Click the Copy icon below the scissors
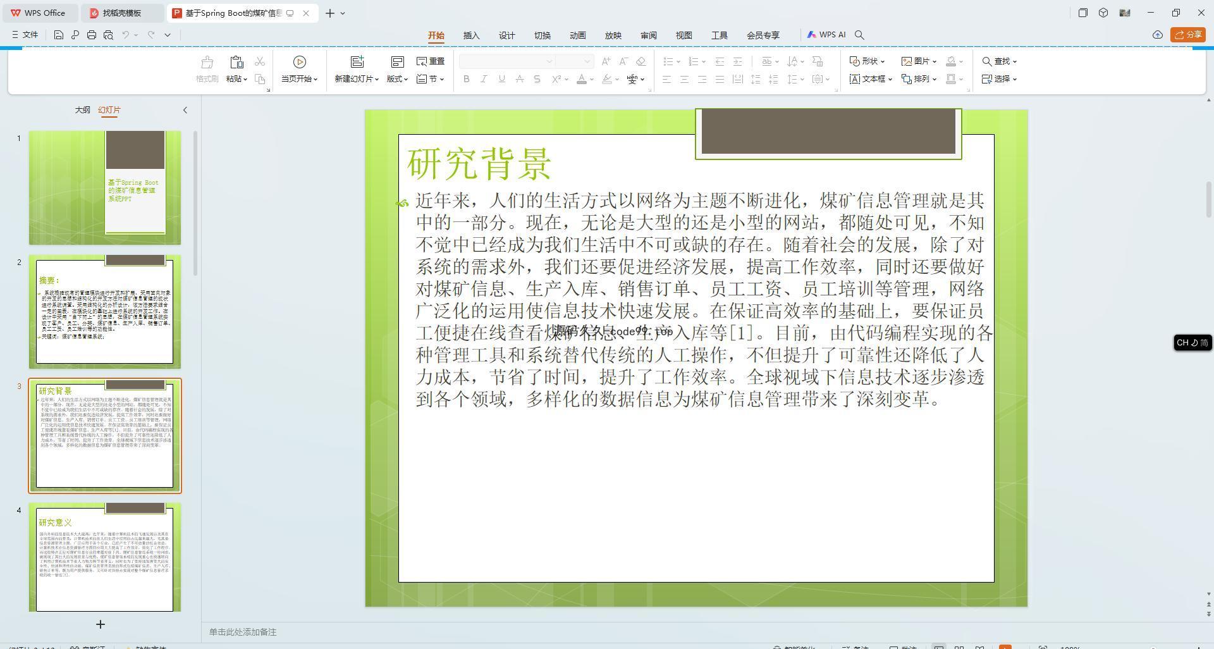1214x649 pixels. point(260,79)
